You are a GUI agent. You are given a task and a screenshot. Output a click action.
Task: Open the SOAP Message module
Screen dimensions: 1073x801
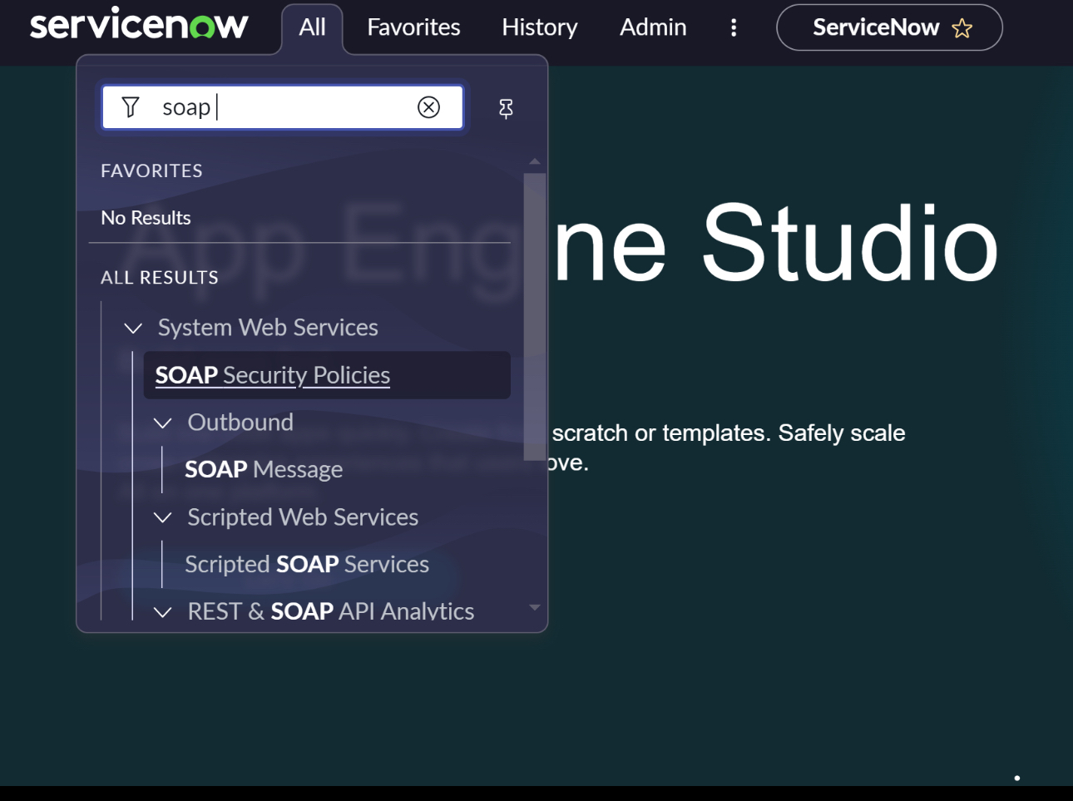tap(264, 469)
